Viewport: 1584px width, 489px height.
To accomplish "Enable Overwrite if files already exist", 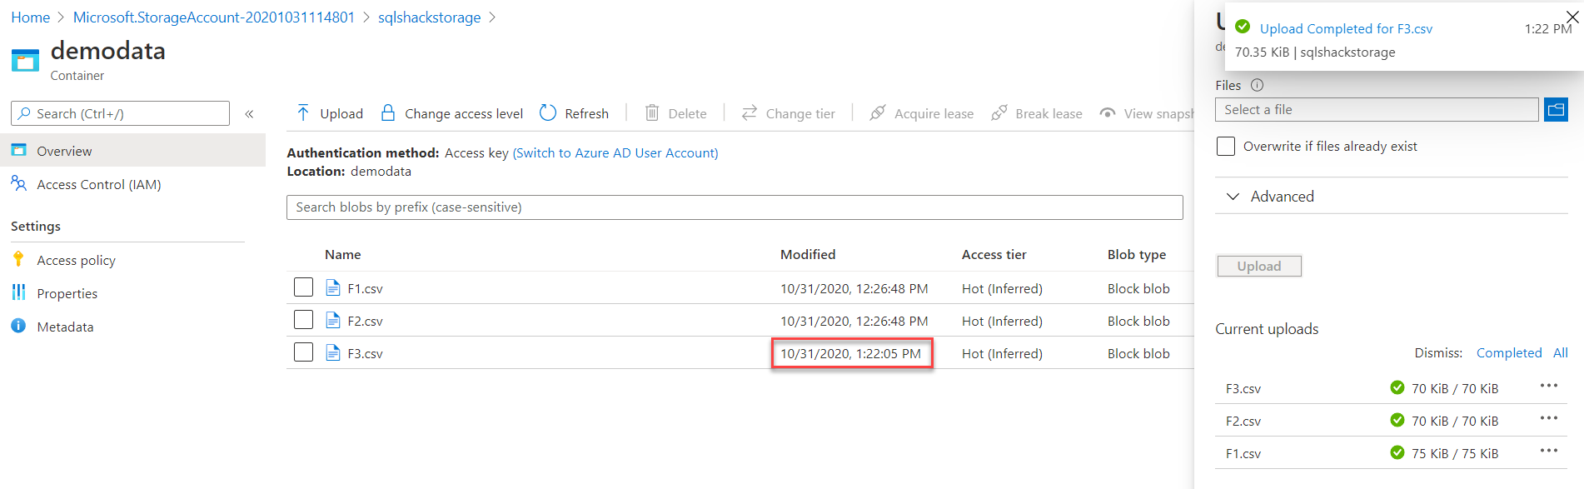I will [x=1226, y=147].
